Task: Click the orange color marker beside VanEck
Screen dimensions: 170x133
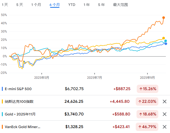Action: click(2, 127)
